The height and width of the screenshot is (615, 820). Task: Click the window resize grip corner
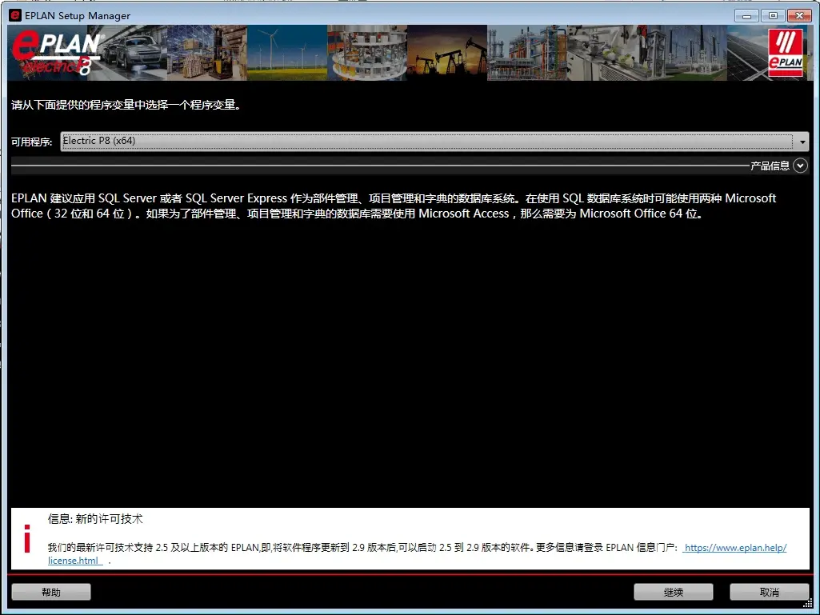(807, 603)
